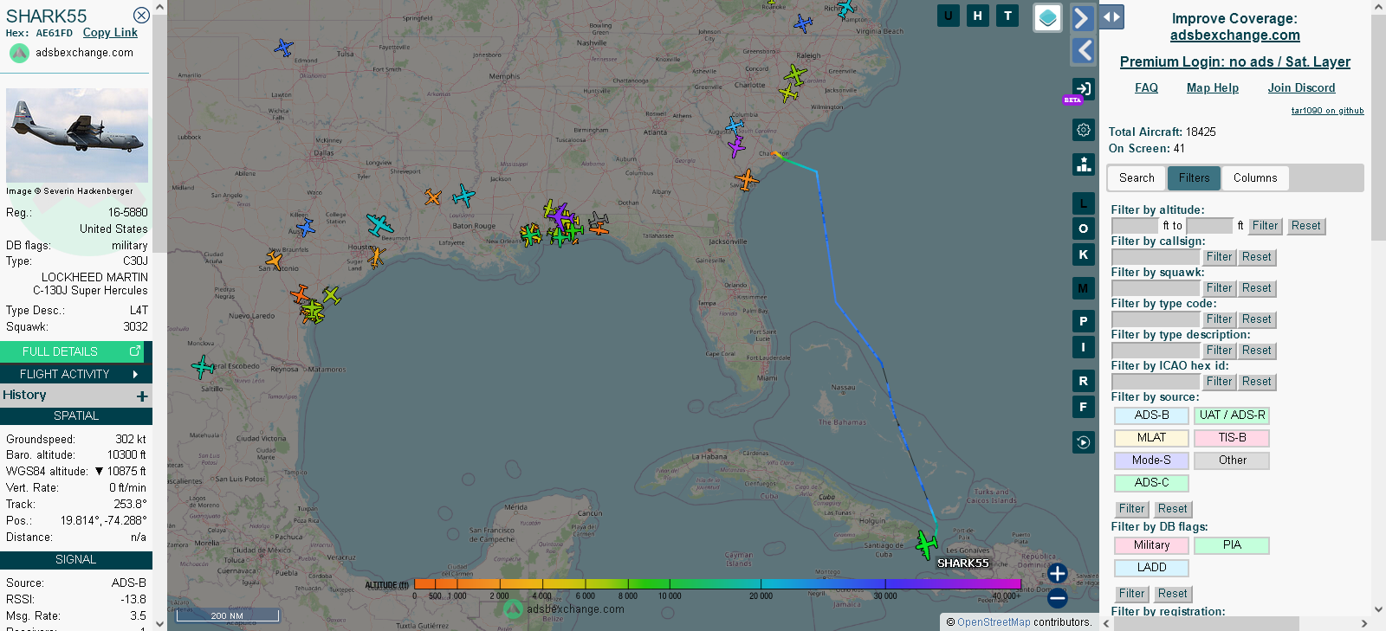This screenshot has width=1386, height=631.
Task: Click the P map button
Action: pyautogui.click(x=1083, y=321)
